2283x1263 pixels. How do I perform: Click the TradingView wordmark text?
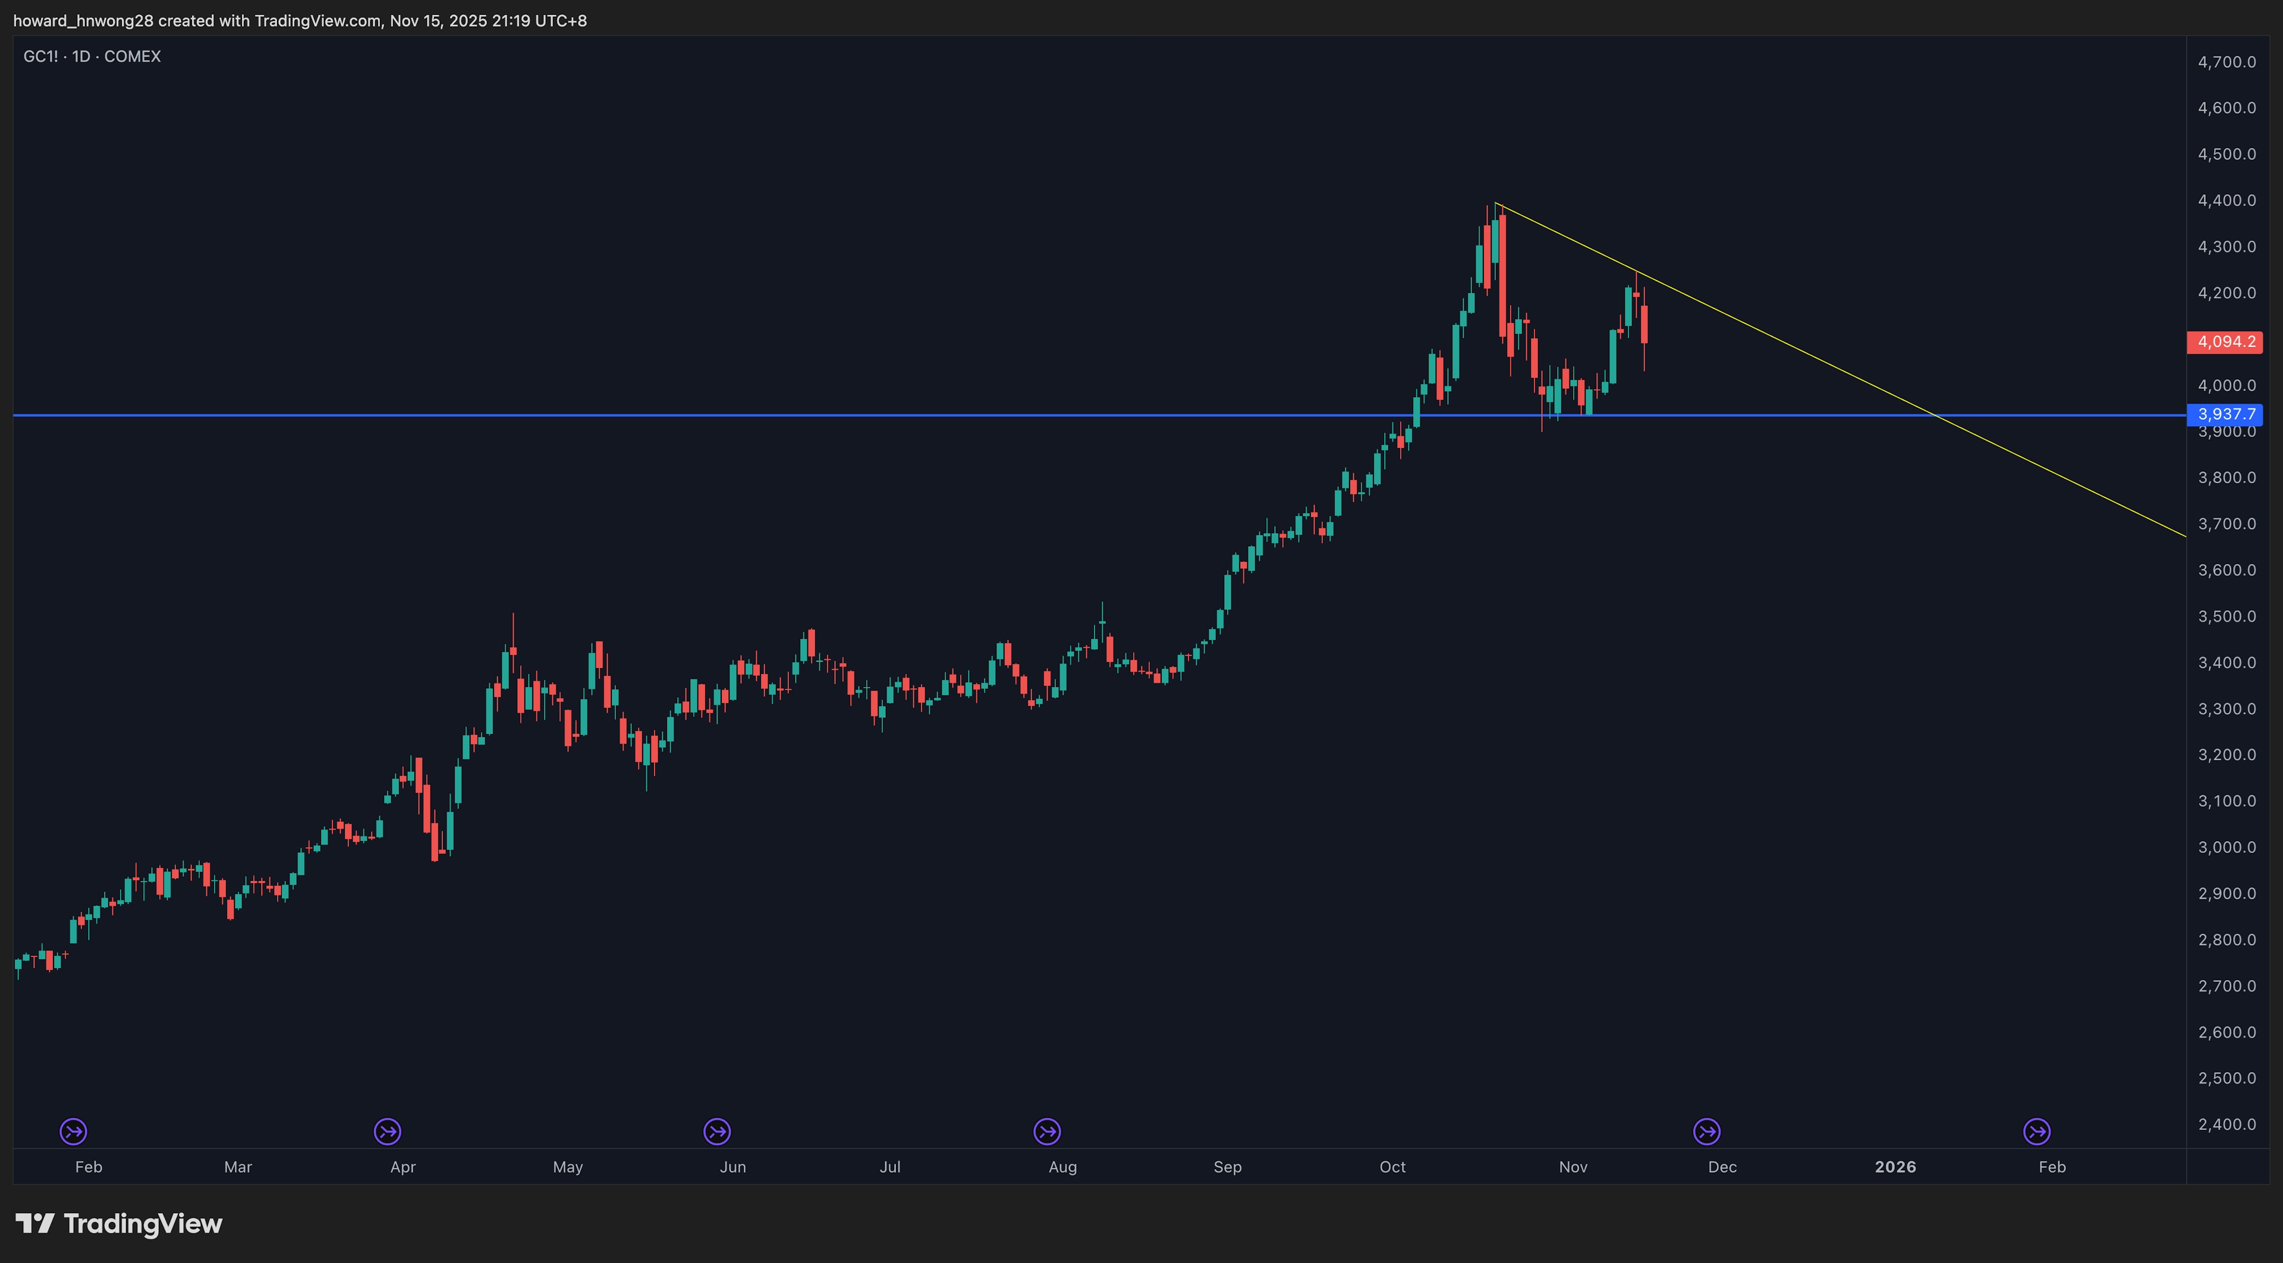pyautogui.click(x=143, y=1223)
